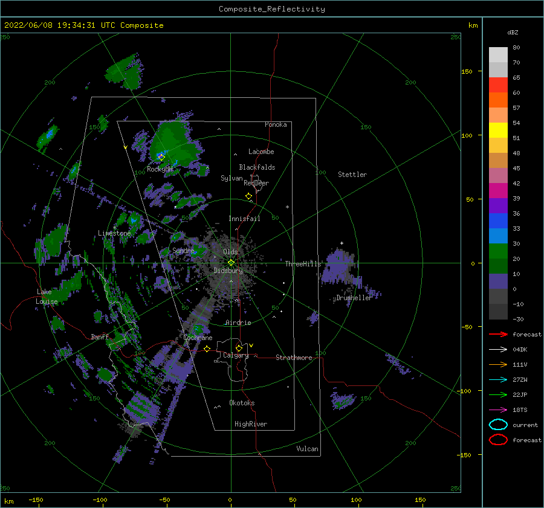Click the Innisfail city label
The height and width of the screenshot is (508, 544).
(244, 219)
